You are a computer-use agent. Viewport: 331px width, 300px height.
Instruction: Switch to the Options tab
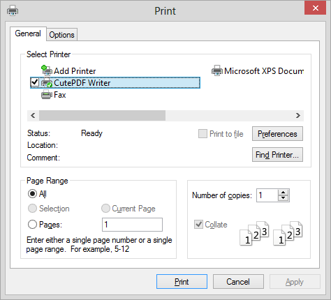pos(61,35)
